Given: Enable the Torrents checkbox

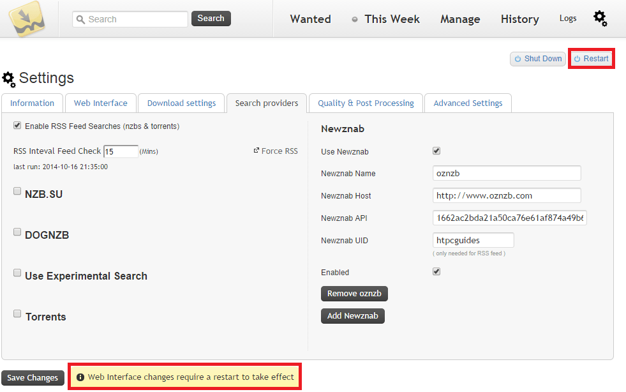Looking at the screenshot, I should [x=17, y=314].
